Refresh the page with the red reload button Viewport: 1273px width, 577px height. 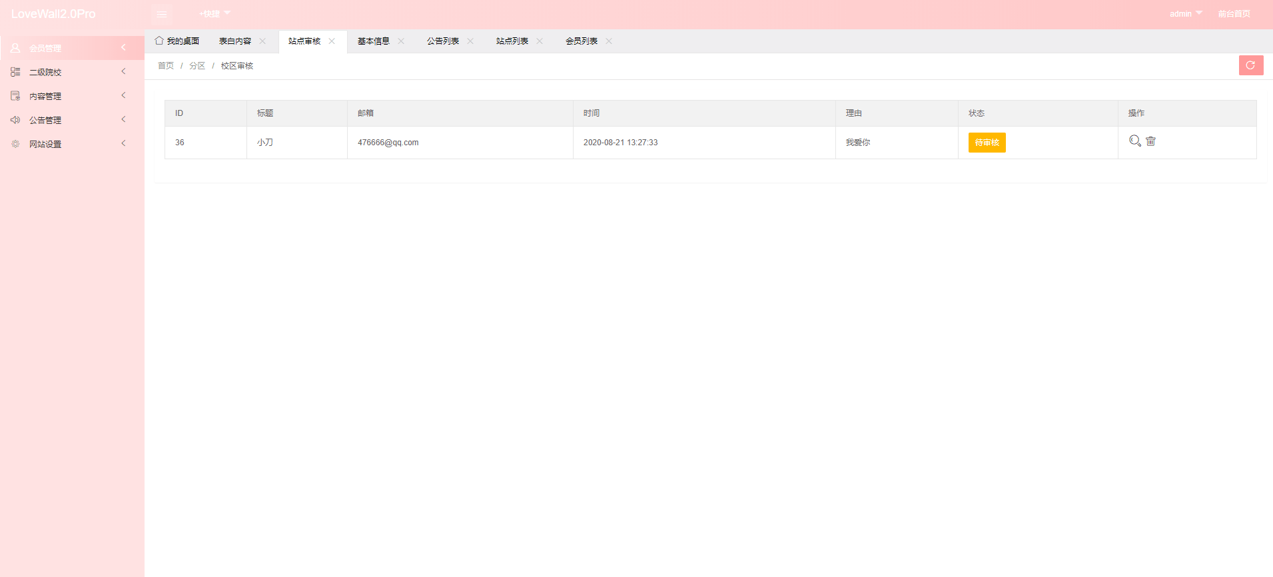pos(1250,65)
